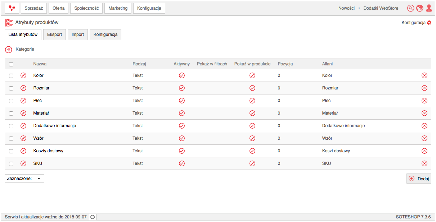Viewport: 436px width, 222px height.
Task: Delete the SKU attribute row
Action: (x=424, y=163)
